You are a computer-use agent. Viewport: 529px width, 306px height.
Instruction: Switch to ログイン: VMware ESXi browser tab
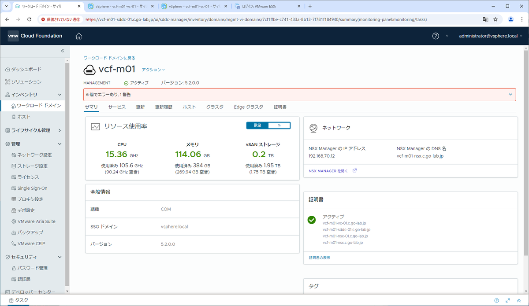pyautogui.click(x=267, y=7)
